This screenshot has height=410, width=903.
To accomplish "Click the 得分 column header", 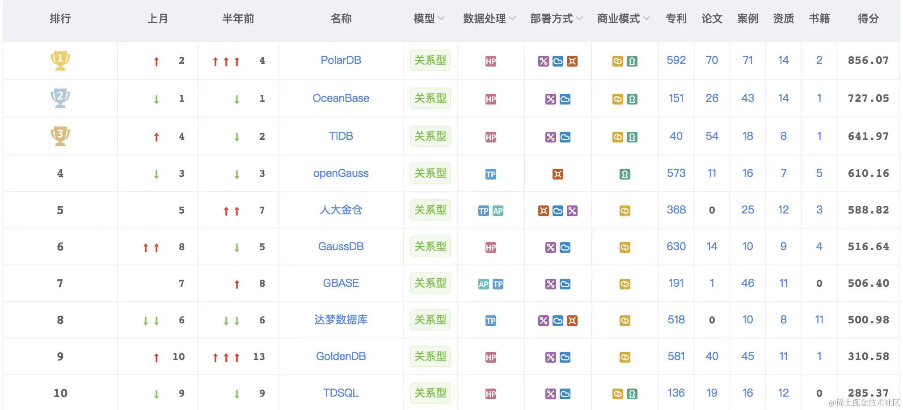I will pos(869,19).
